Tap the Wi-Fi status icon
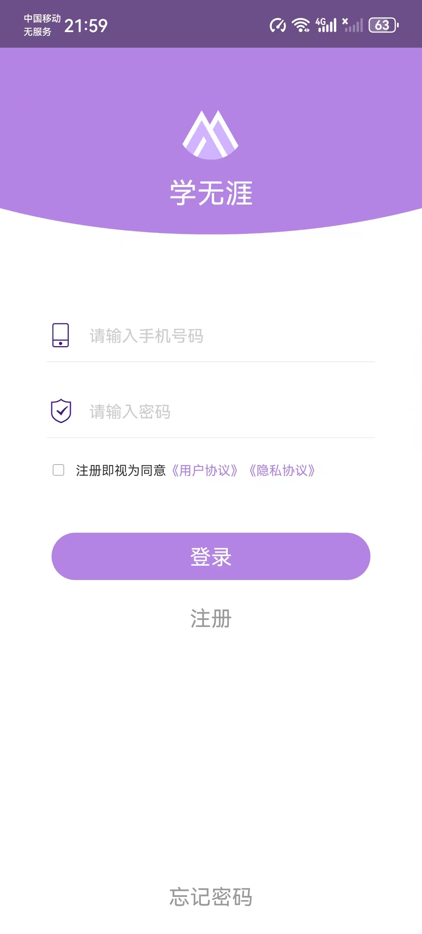 coord(300,25)
